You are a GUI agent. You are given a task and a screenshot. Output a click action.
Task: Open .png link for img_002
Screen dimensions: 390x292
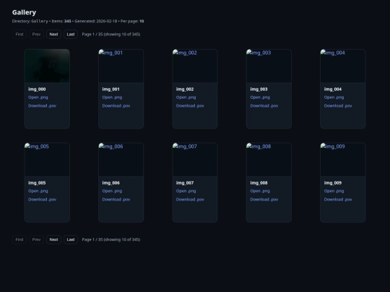(186, 97)
